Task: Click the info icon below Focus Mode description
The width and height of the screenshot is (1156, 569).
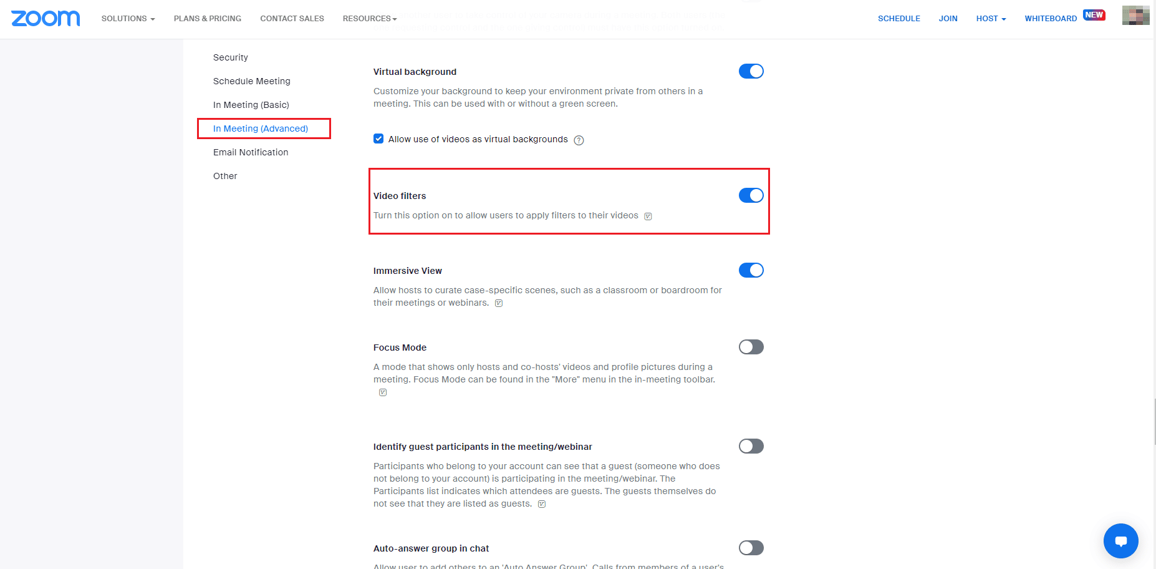Action: [x=383, y=392]
